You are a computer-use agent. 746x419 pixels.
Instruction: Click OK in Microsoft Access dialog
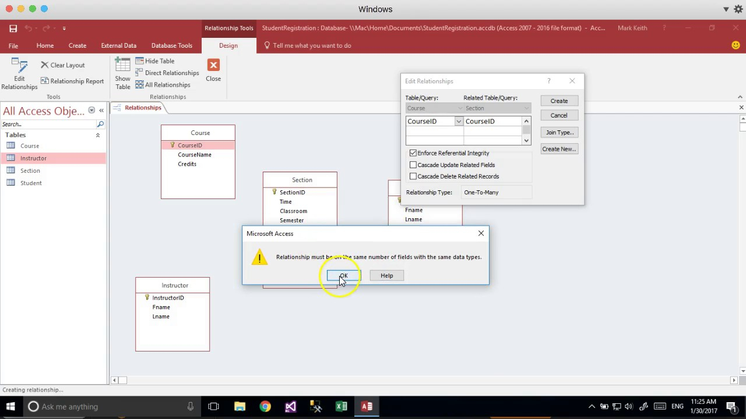tap(344, 276)
